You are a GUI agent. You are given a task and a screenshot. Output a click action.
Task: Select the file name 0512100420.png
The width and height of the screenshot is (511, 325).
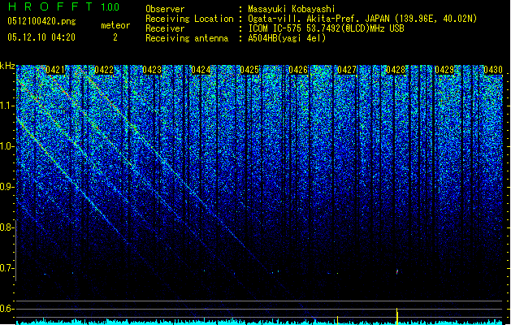point(41,21)
